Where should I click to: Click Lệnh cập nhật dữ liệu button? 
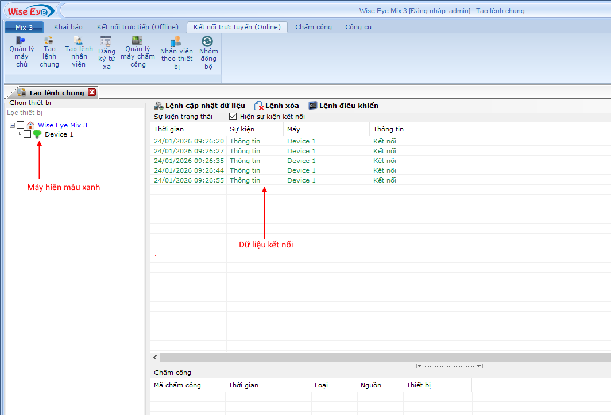point(200,106)
